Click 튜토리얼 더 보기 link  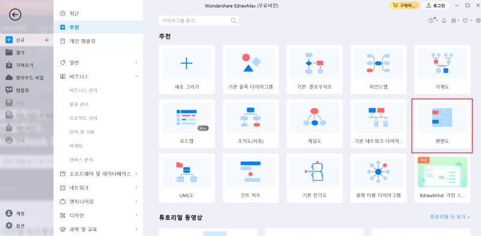450,217
